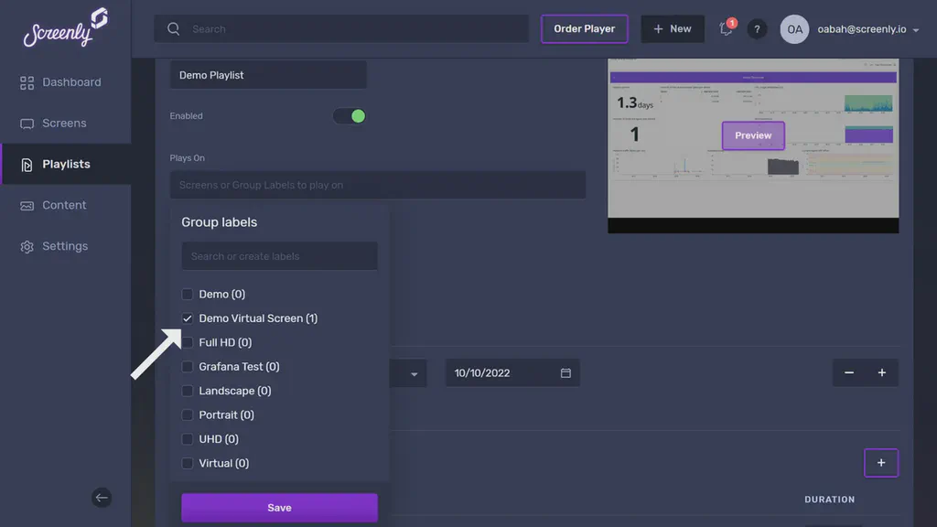Open the help question mark icon

pos(757,28)
